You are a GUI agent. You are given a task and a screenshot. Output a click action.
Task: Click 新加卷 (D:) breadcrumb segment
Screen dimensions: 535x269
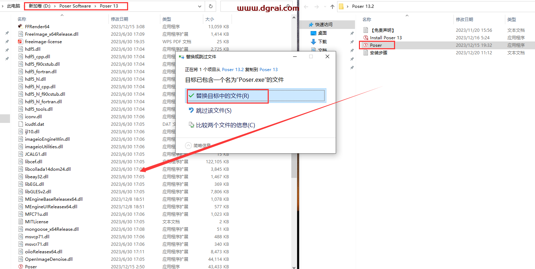click(x=39, y=6)
